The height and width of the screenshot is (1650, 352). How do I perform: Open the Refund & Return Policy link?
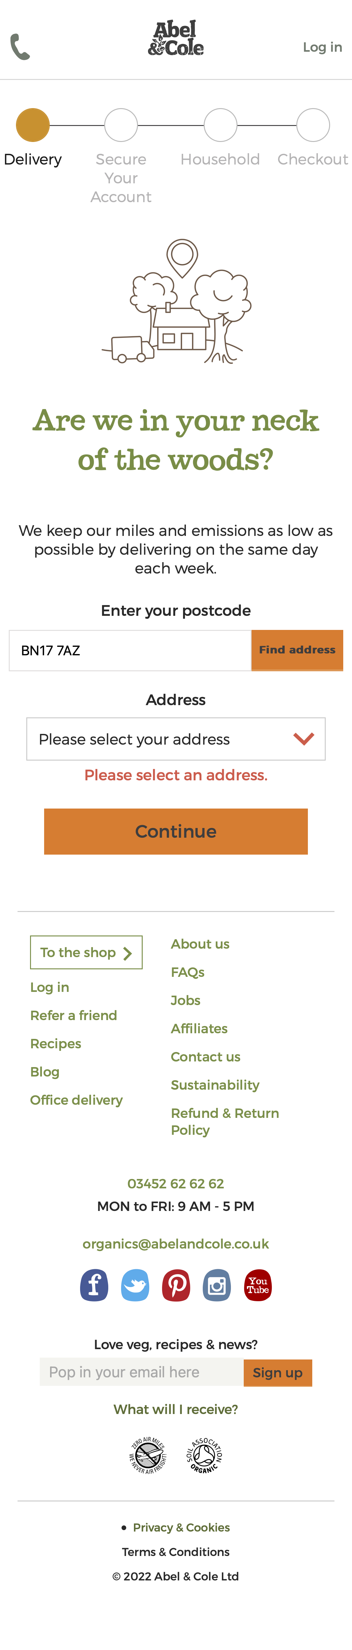(225, 1120)
